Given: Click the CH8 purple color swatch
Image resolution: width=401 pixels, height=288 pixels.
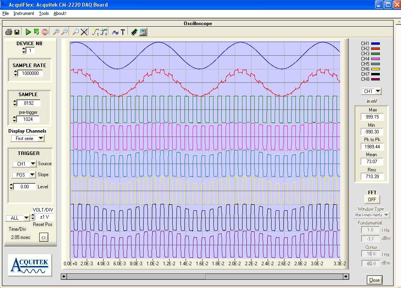Looking at the screenshot, I should pos(375,79).
